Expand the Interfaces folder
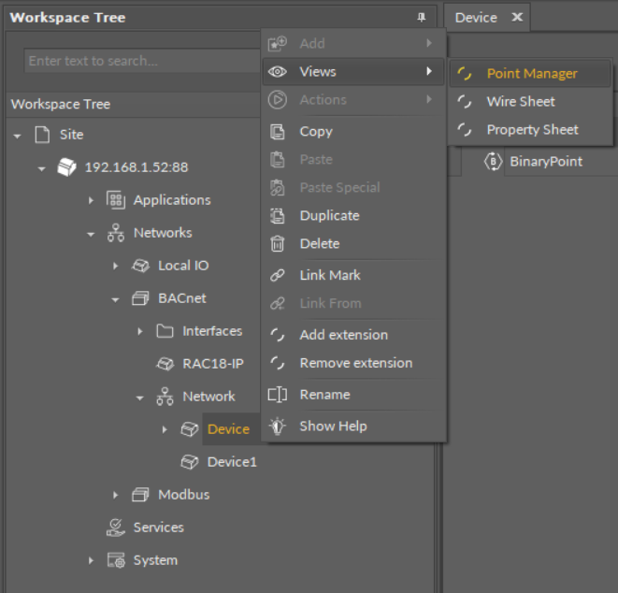This screenshot has height=593, width=618. [x=140, y=332]
